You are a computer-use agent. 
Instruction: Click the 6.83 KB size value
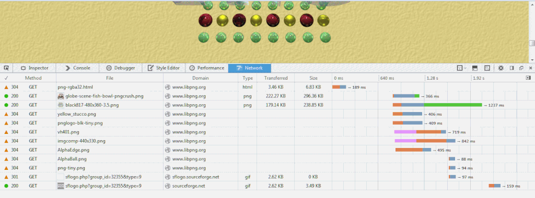pyautogui.click(x=313, y=87)
